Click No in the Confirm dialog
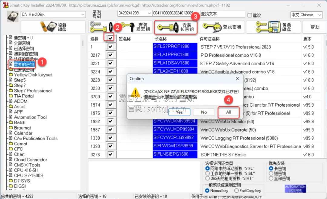Screen dimensions: 327x199 pos(204,112)
